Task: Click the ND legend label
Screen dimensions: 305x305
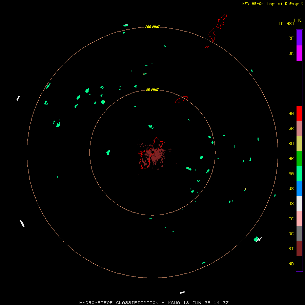Action: coord(291,264)
